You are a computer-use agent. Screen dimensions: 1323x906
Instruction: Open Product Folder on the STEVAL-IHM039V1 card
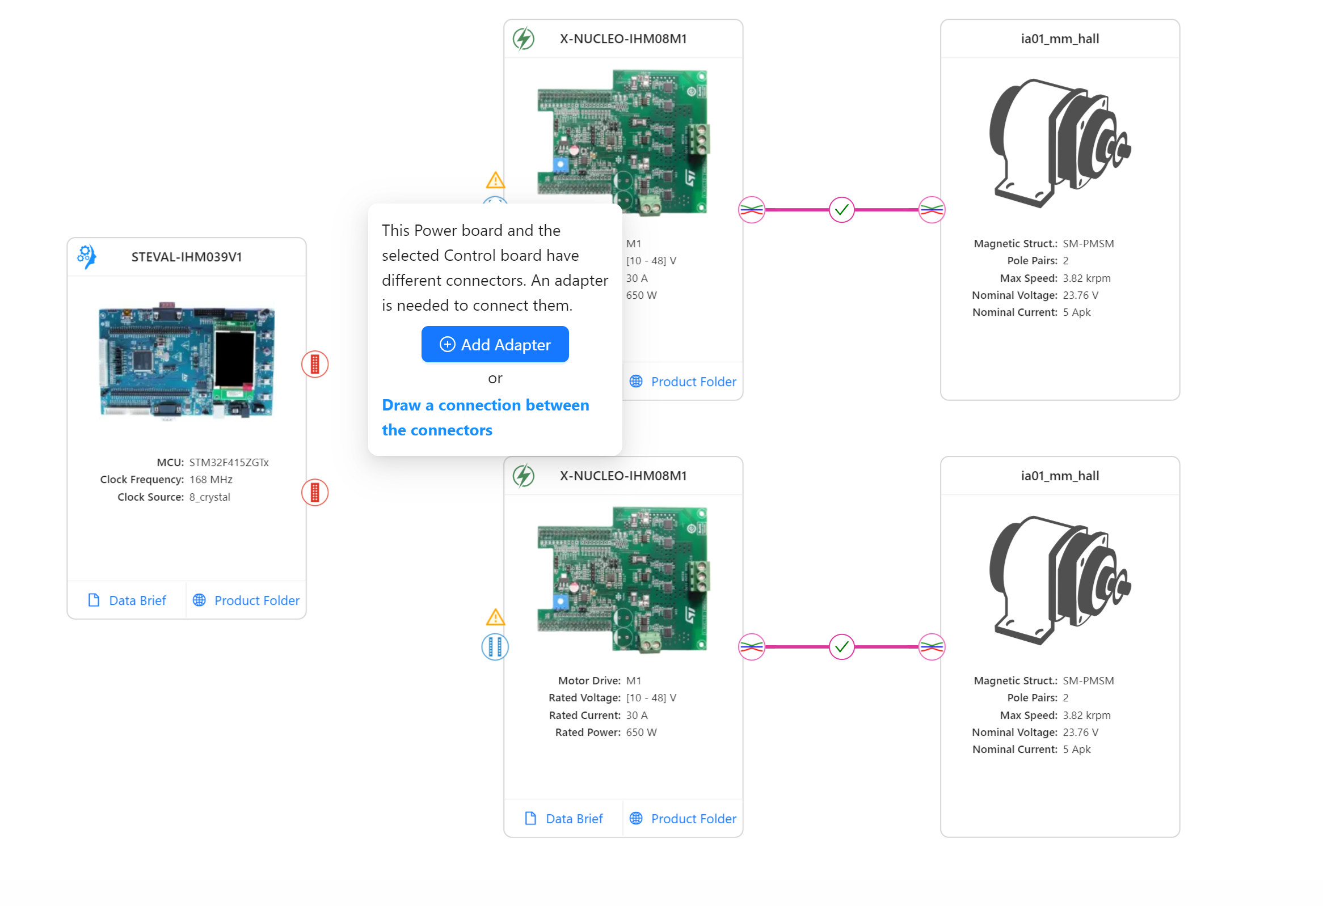point(246,600)
